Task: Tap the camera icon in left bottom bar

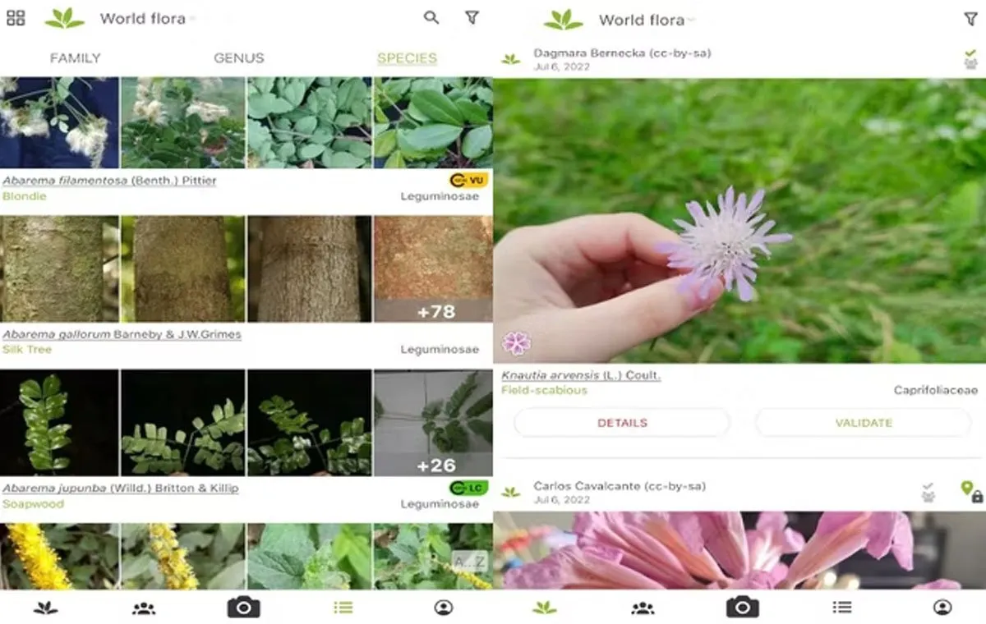Action: (x=243, y=608)
